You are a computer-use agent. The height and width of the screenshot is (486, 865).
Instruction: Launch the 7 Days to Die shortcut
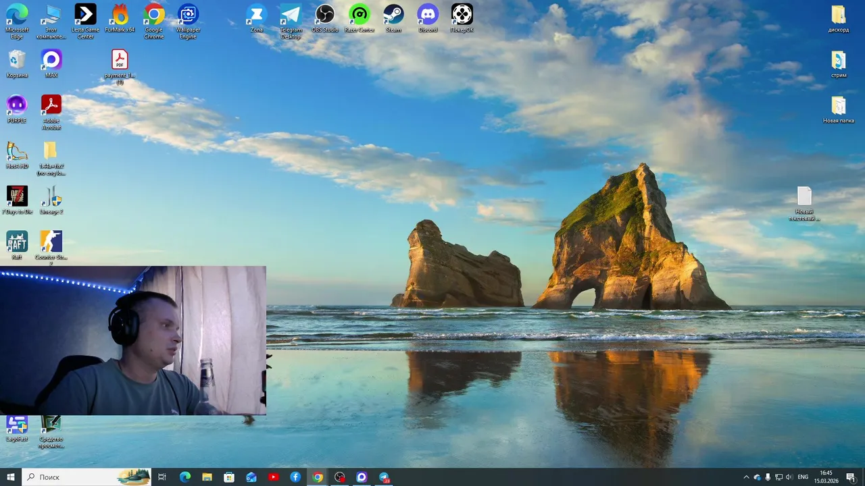coord(17,200)
